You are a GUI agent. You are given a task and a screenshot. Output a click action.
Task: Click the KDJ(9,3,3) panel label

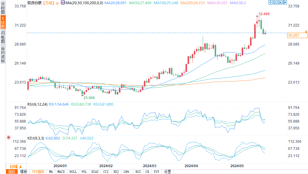[36, 138]
